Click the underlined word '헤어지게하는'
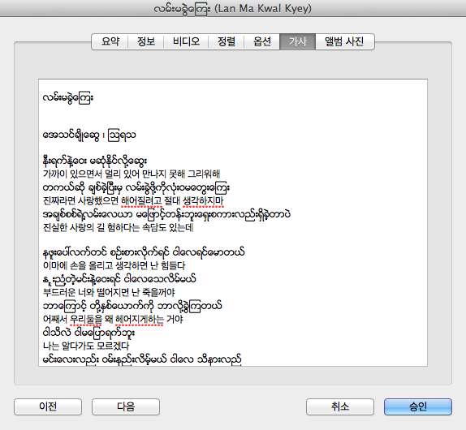This screenshot has width=466, height=430. (x=140, y=319)
